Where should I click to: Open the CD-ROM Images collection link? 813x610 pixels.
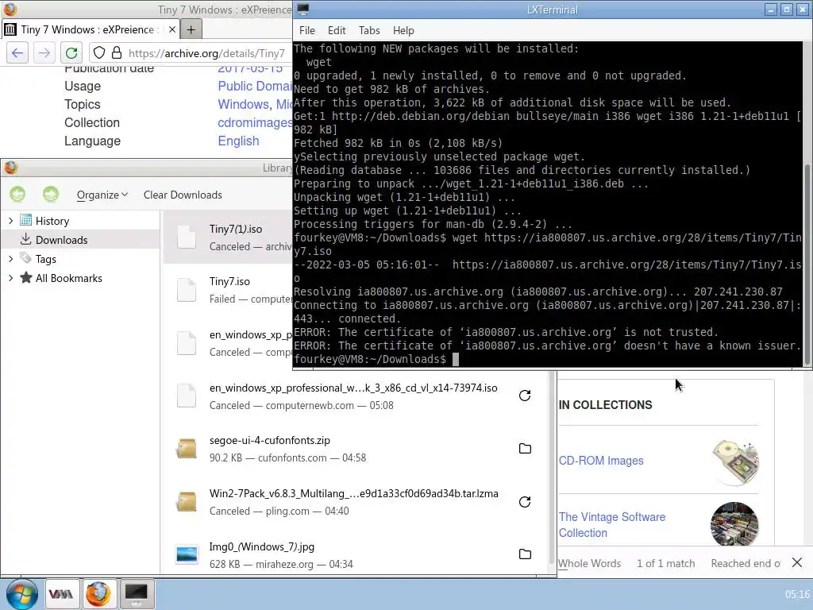601,461
